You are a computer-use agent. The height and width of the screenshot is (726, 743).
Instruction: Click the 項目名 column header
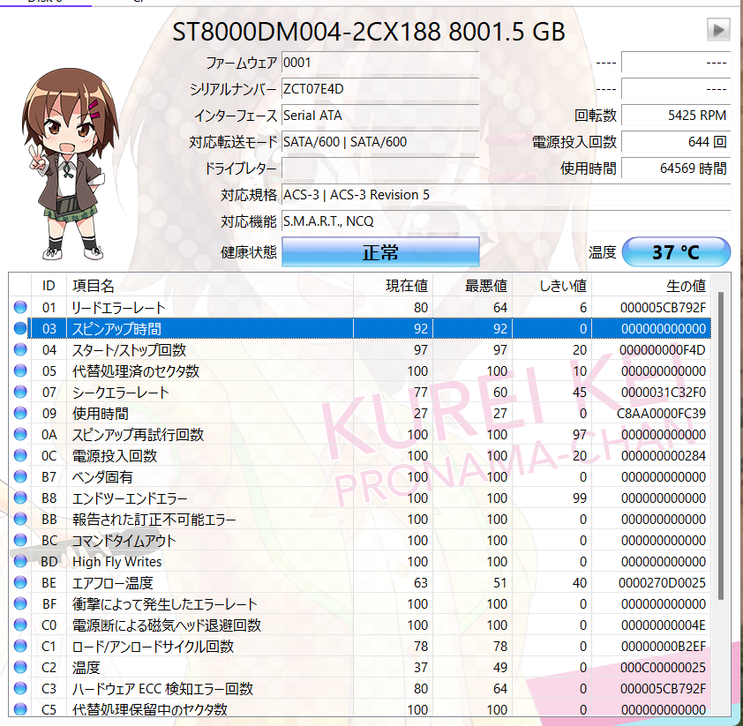click(x=210, y=286)
